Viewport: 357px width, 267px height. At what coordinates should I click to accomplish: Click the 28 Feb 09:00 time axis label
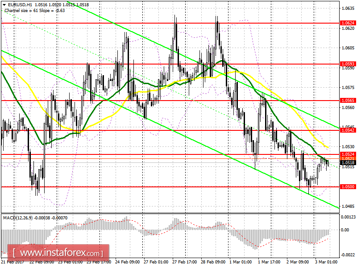coord(213,262)
